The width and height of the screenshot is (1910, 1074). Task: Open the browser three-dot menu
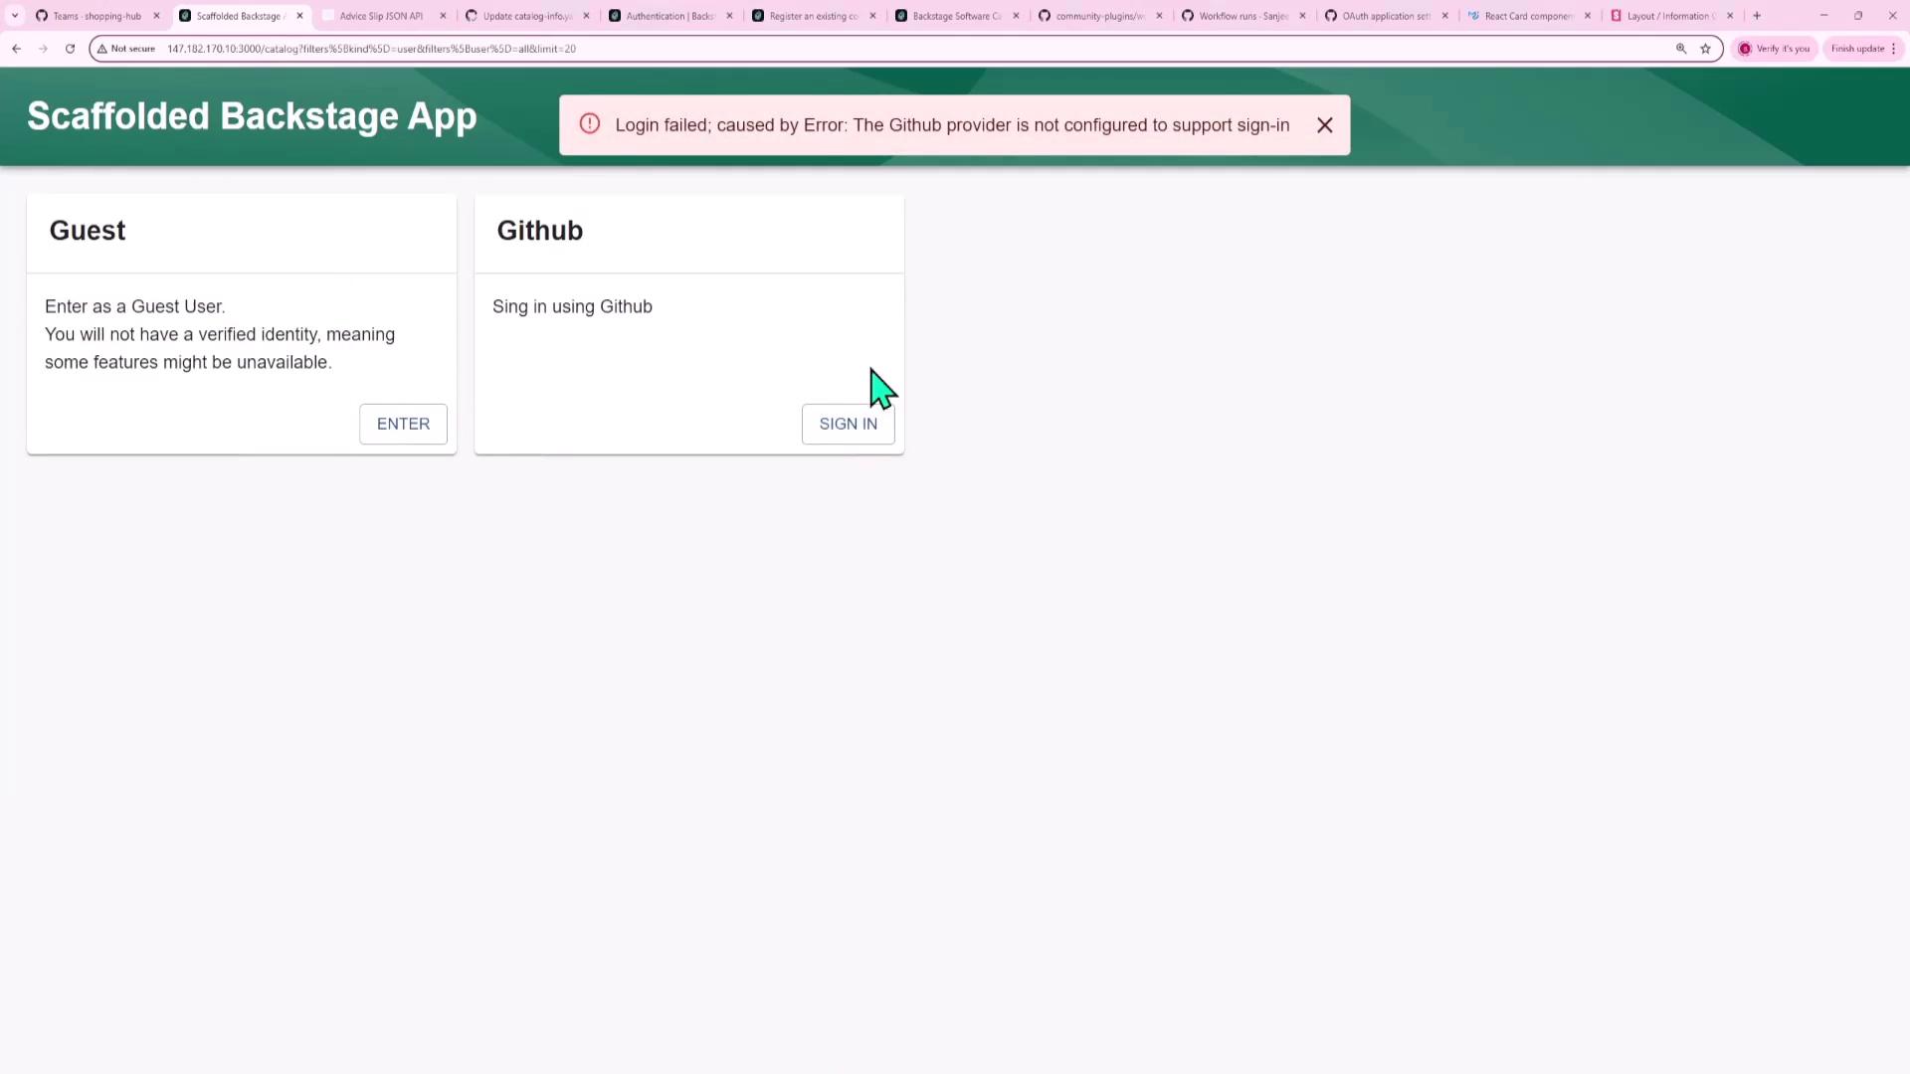point(1894,49)
